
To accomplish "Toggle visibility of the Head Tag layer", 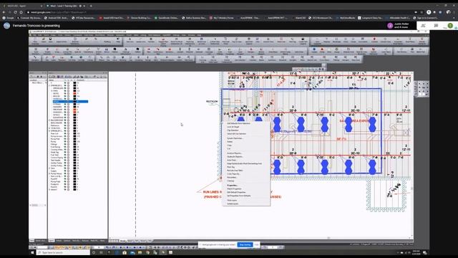I will click(65, 152).
